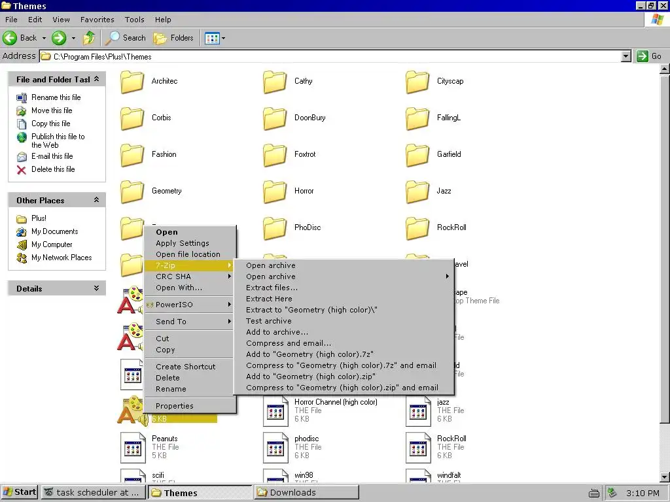Click Rename this file link
This screenshot has height=502, width=670.
[56, 97]
